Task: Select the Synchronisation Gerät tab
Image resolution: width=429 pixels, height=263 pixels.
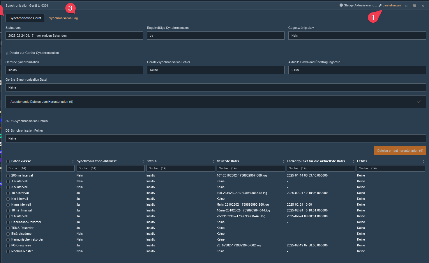Action: point(25,18)
